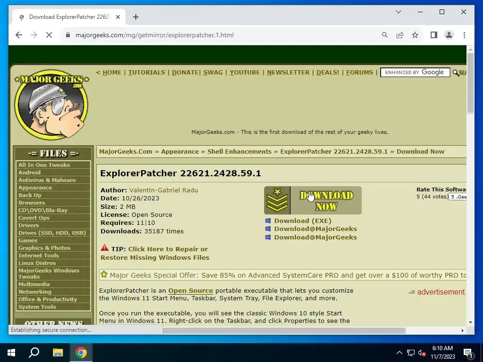Open the Windows Start menu
This screenshot has height=362, width=483.
11,353
